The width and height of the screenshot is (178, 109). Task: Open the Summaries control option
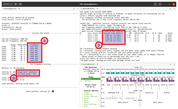pyautogui.click(x=90, y=95)
